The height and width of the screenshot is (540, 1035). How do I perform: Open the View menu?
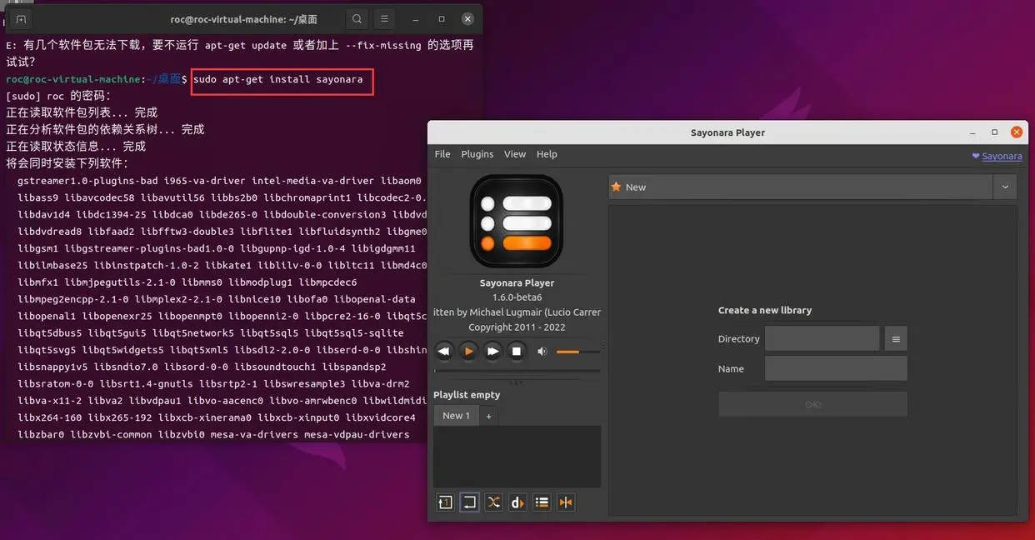(515, 154)
